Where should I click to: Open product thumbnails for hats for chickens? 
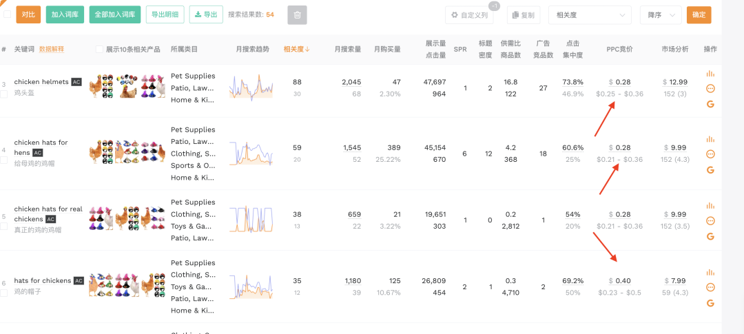pyautogui.click(x=127, y=284)
